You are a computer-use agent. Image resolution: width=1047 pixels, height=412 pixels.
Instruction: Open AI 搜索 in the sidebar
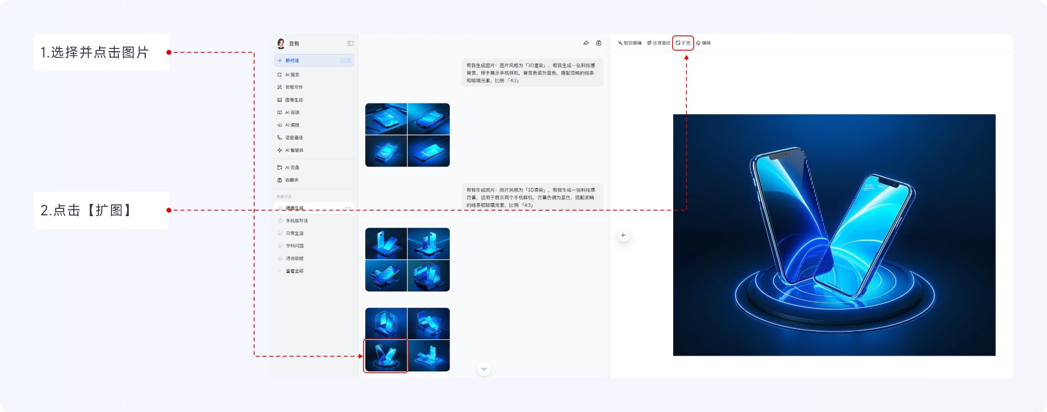pyautogui.click(x=292, y=75)
